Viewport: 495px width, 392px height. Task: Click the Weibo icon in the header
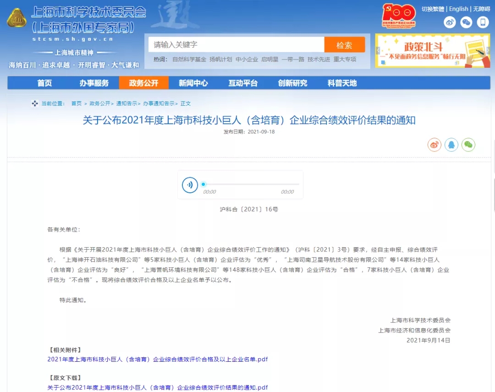tap(450, 22)
